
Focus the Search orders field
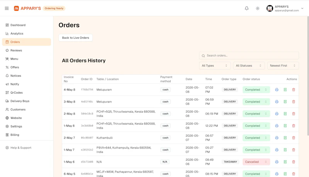pyautogui.click(x=249, y=55)
